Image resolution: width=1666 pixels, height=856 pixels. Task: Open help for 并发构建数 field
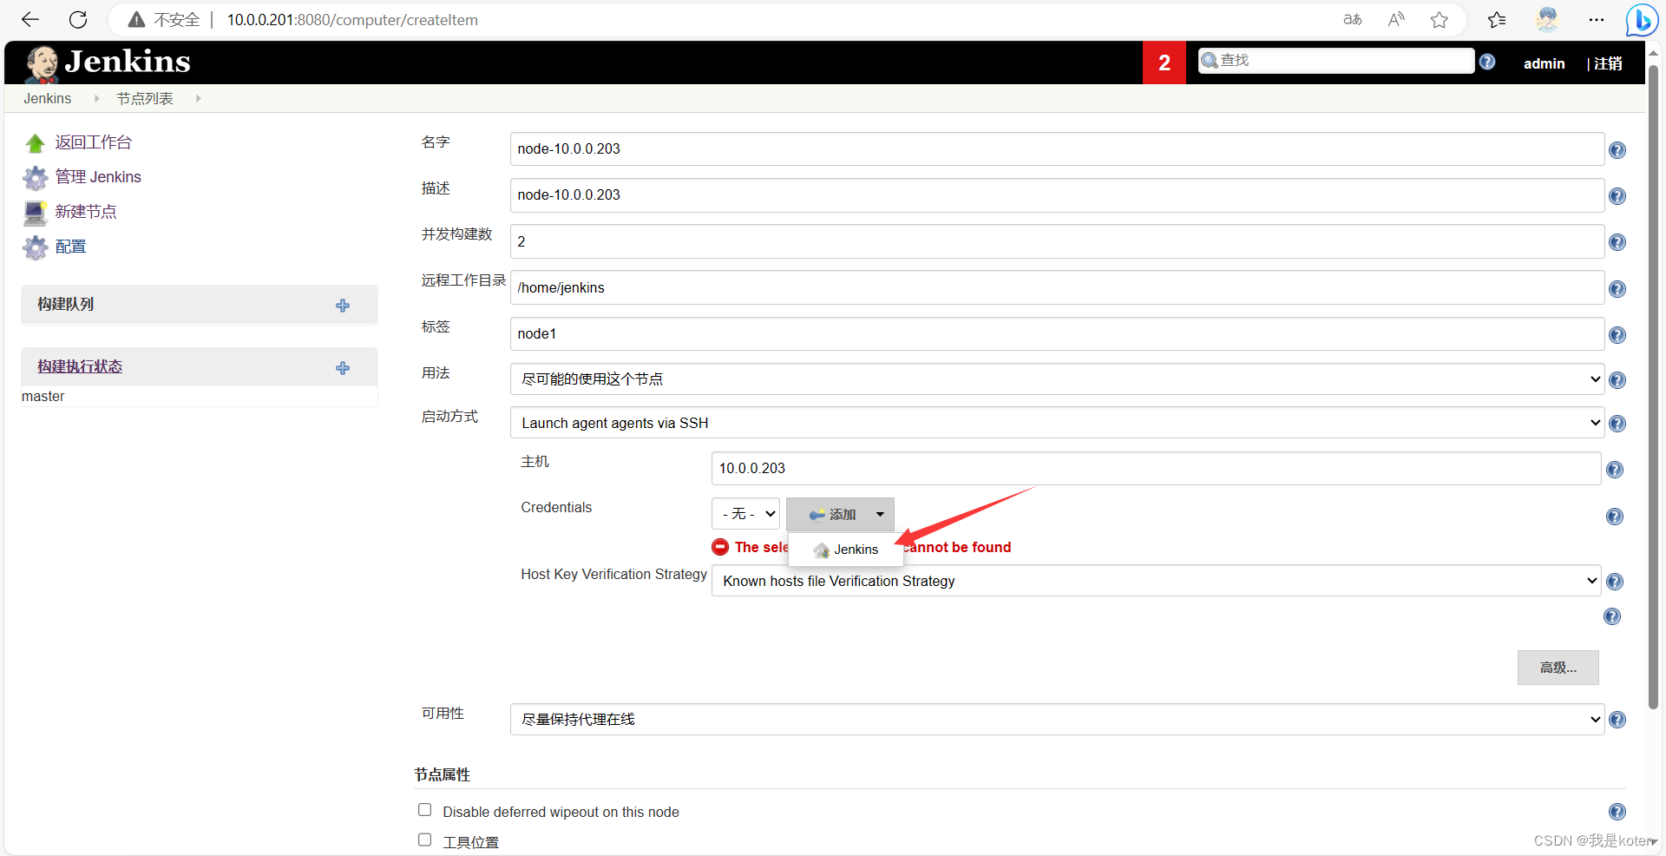coord(1617,242)
